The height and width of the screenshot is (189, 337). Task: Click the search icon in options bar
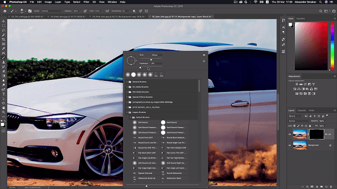click(x=321, y=11)
